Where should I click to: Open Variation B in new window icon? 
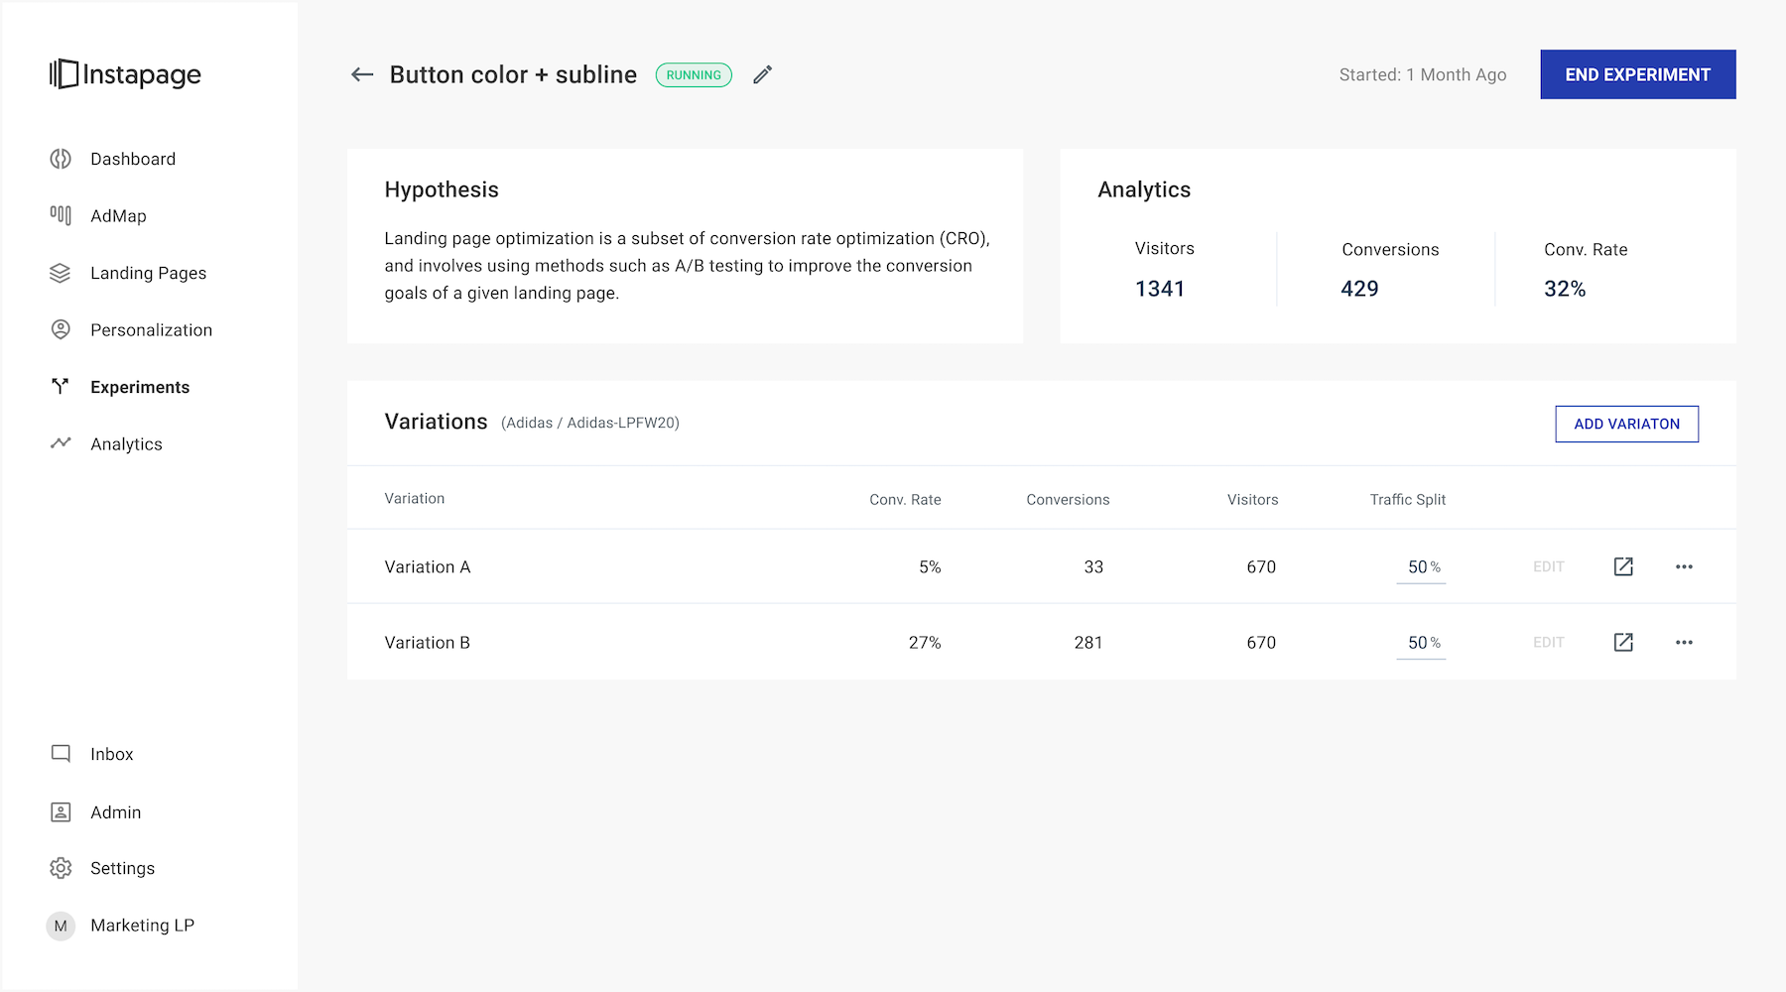click(1623, 642)
